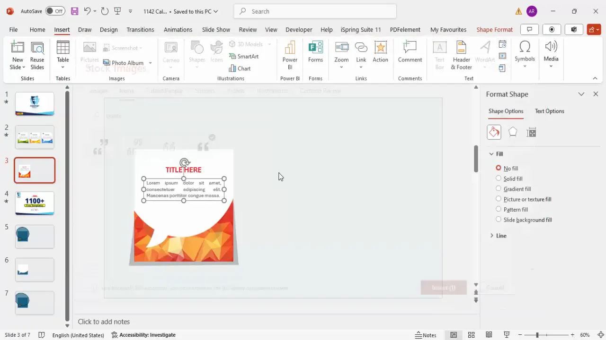The width and height of the screenshot is (606, 340).
Task: Select the No fill radio button
Action: 499,168
